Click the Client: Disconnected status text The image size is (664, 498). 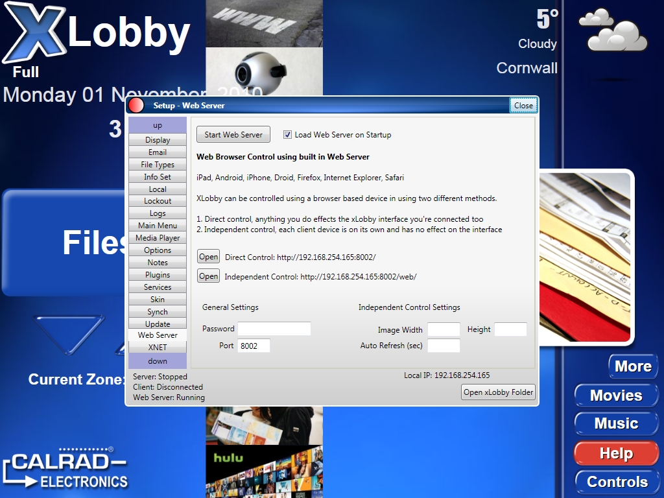(x=168, y=387)
